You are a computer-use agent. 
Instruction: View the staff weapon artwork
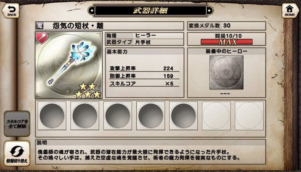[69, 66]
